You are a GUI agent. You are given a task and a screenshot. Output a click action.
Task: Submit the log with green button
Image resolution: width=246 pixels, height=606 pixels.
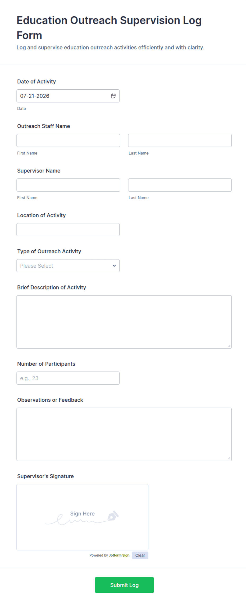(x=124, y=585)
